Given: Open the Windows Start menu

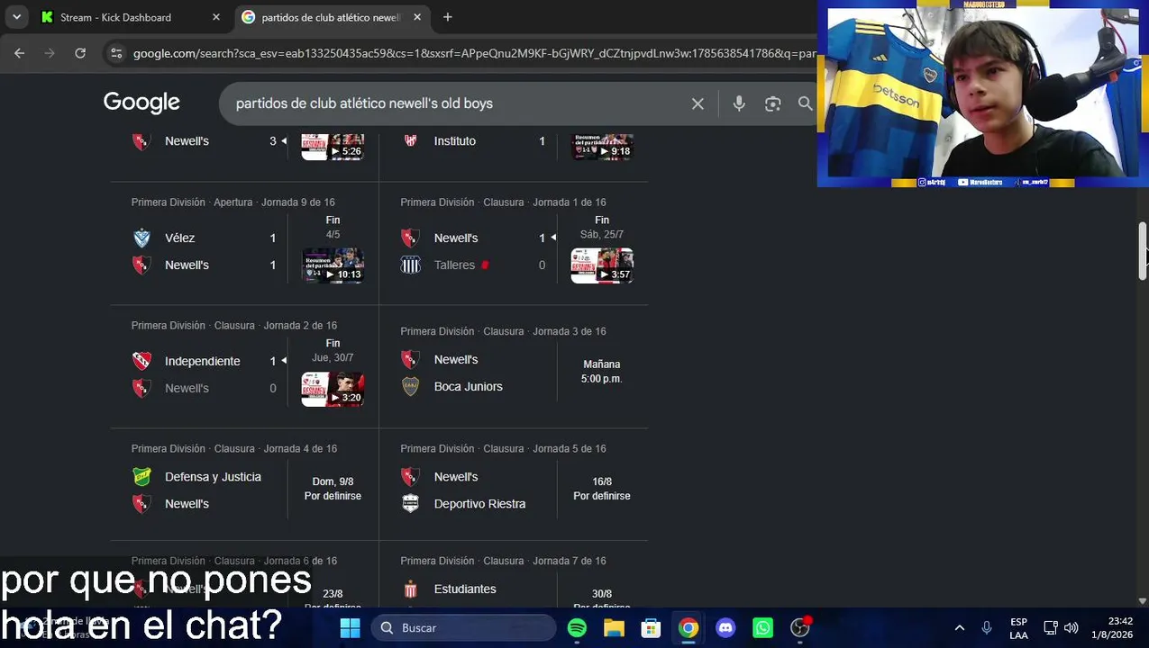Looking at the screenshot, I should point(350,628).
